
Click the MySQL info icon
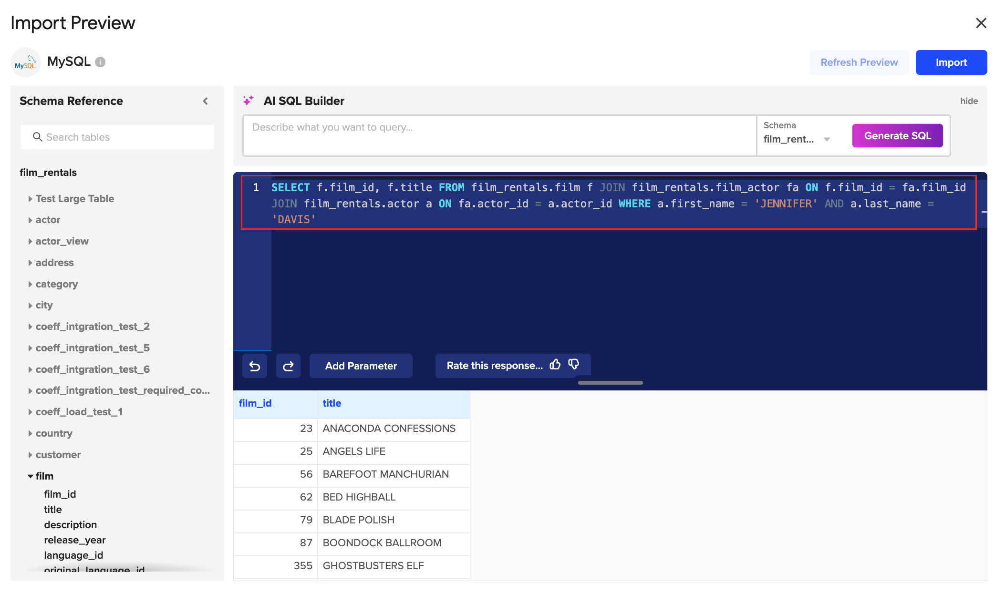coord(100,62)
